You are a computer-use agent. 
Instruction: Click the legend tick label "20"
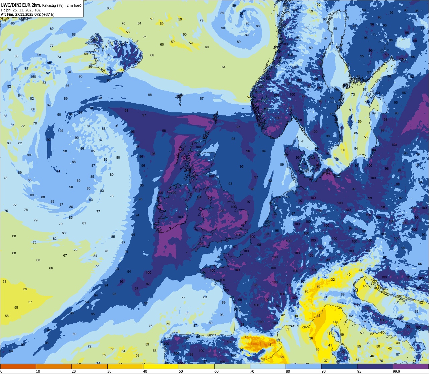(74, 371)
